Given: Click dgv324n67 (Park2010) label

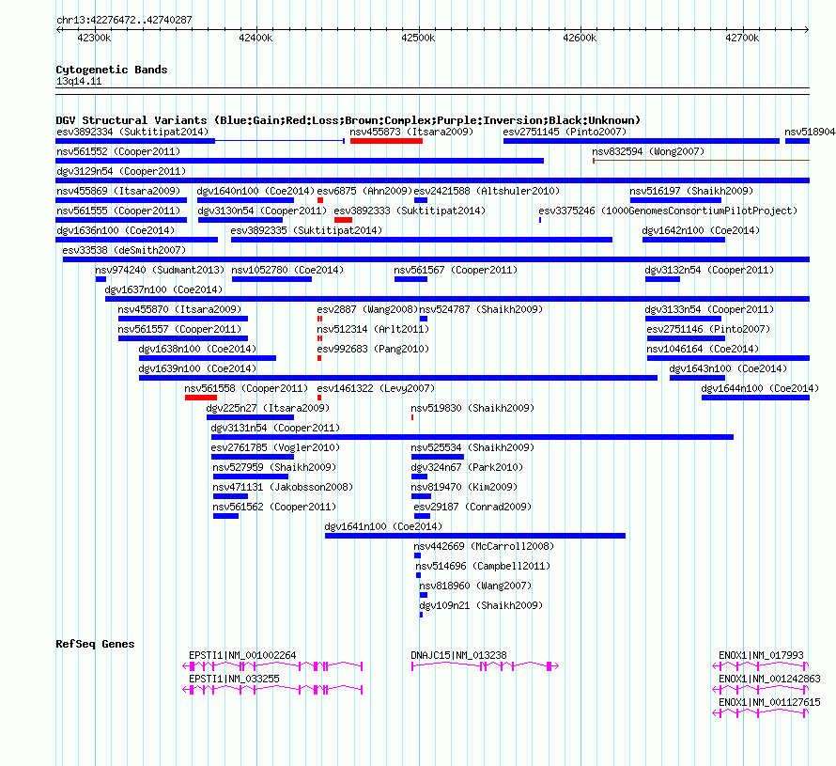Looking at the screenshot, I should (x=467, y=467).
